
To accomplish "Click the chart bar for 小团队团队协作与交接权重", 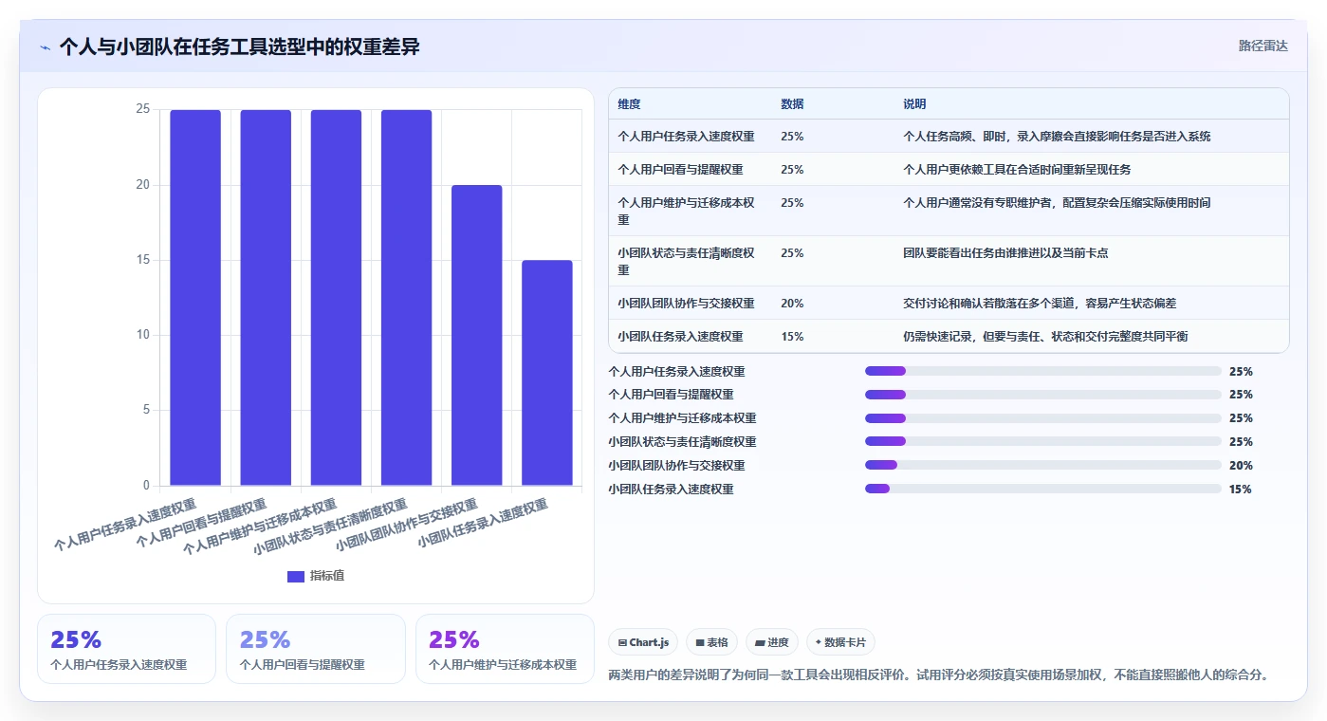I will (x=476, y=336).
